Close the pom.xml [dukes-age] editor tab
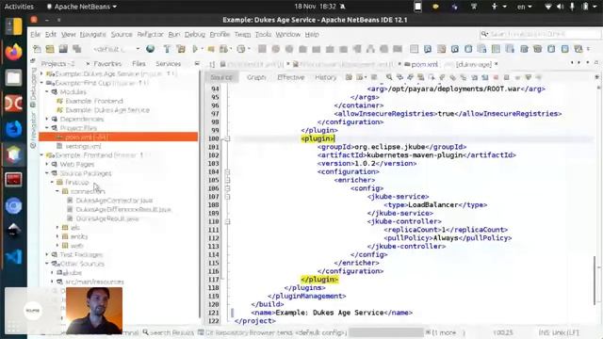 click(x=497, y=64)
